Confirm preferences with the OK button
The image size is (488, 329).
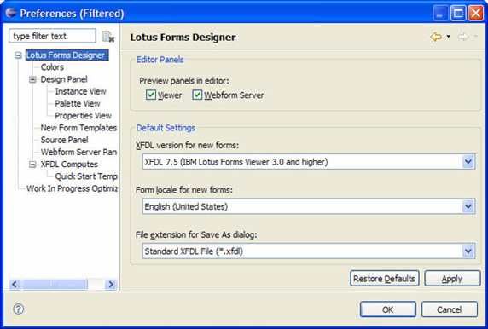(388, 309)
